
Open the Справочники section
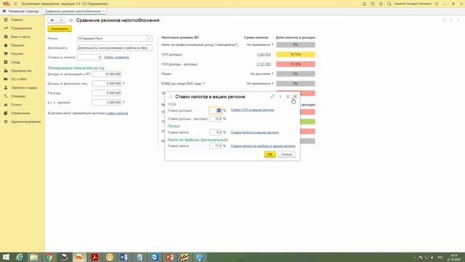click(20, 114)
